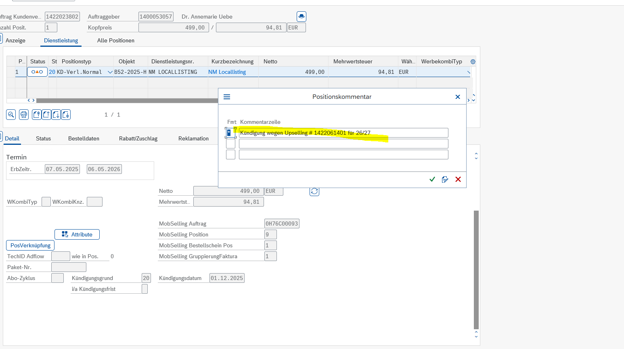
Task: Click the Auftraggeber number field 1400053057
Action: click(156, 17)
